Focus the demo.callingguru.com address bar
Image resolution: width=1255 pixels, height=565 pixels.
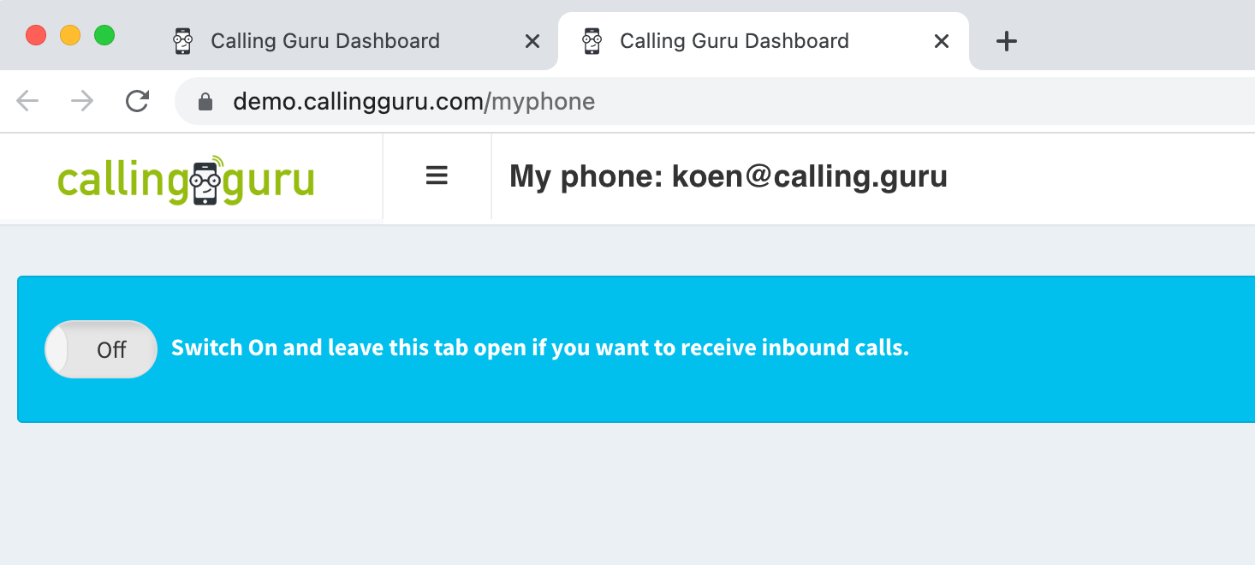(x=715, y=102)
